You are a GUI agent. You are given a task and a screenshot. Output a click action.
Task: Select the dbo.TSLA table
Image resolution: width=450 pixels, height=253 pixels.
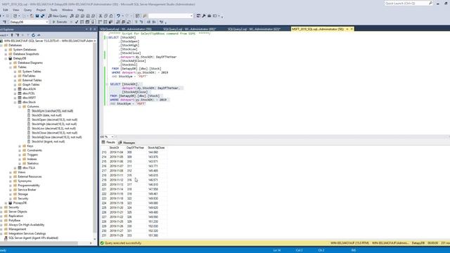(29, 168)
